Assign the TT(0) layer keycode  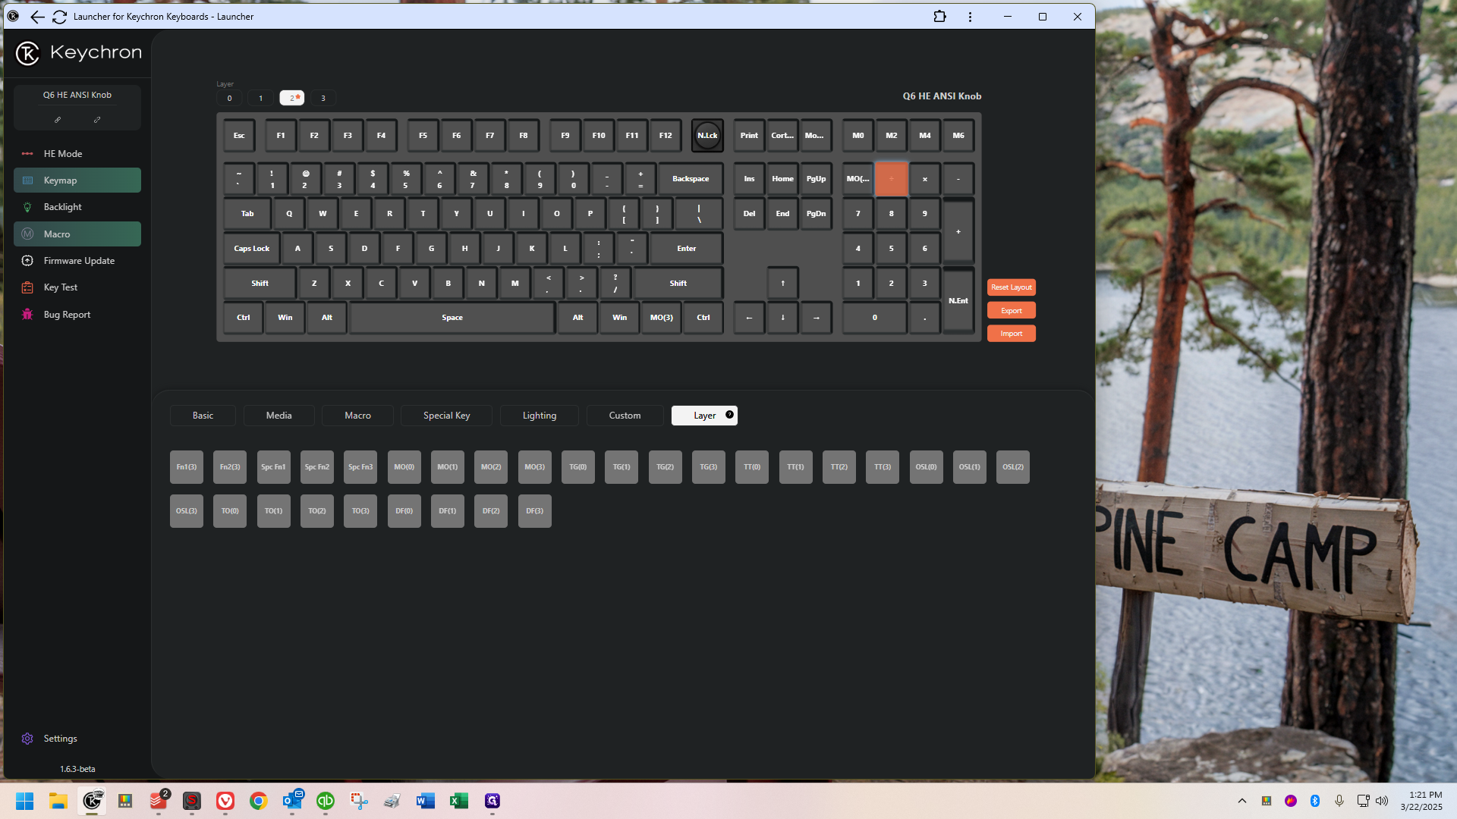[x=751, y=467]
